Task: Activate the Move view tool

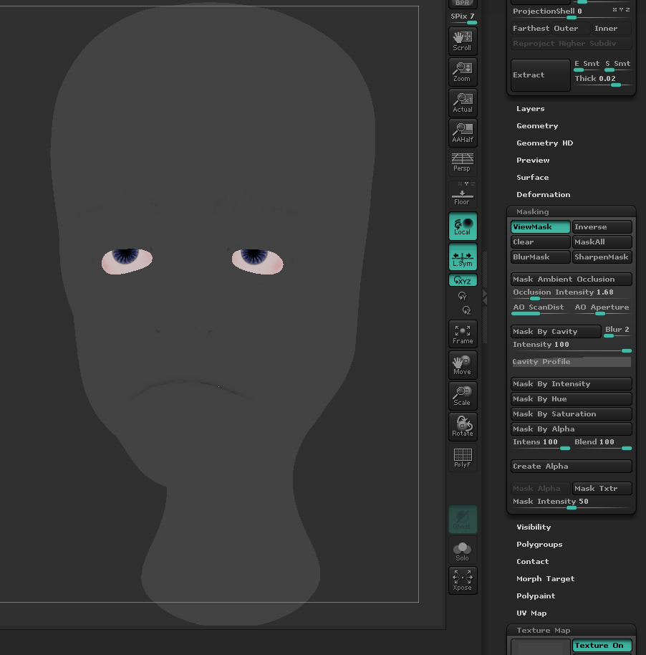Action: 462,365
